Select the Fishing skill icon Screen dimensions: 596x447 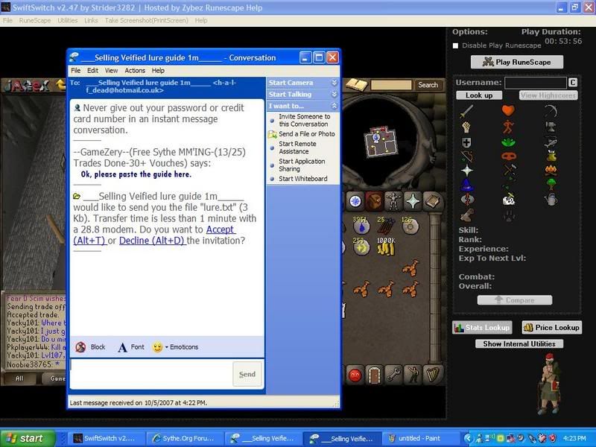551,142
